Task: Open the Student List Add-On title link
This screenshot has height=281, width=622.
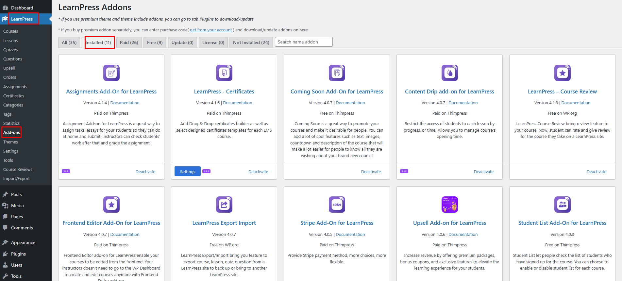Action: (x=563, y=223)
